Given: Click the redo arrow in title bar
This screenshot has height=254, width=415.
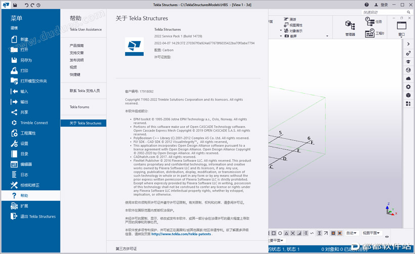Looking at the screenshot, I should click(32, 5).
